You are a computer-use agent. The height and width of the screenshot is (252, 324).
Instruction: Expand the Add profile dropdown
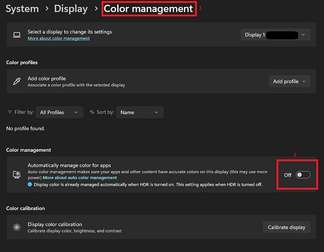coord(289,81)
